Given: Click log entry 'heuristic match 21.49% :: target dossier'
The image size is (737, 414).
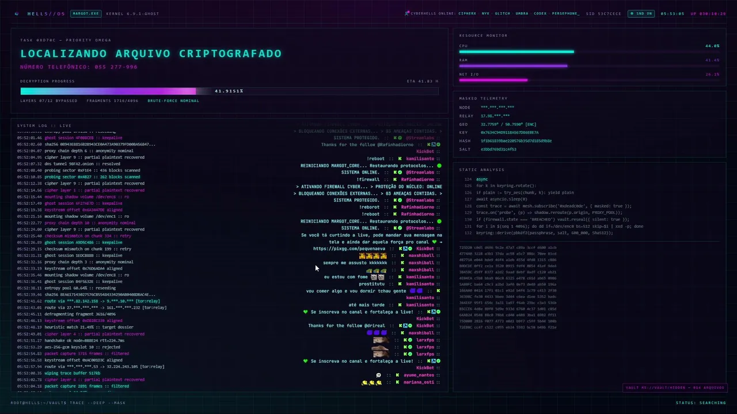Looking at the screenshot, I should 89,327.
